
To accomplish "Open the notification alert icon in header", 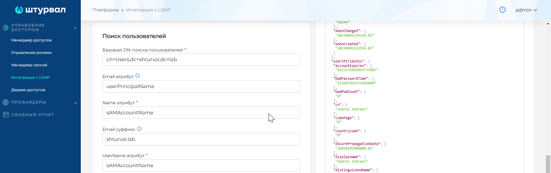I will (x=502, y=10).
